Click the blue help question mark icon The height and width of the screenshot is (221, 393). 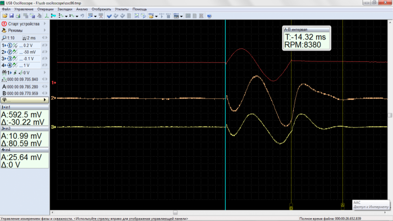(209, 16)
